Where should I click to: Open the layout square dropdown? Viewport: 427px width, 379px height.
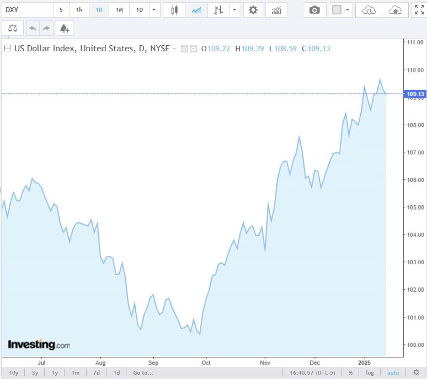(x=341, y=10)
